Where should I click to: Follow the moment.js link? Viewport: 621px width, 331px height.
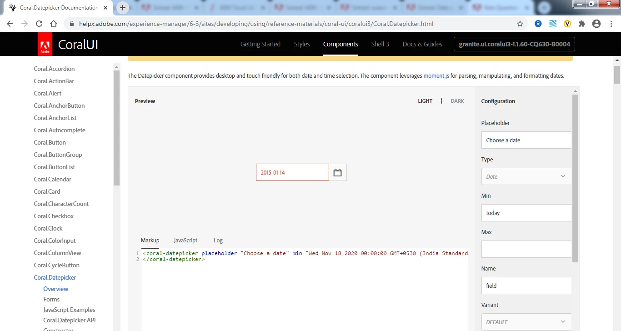(x=436, y=76)
